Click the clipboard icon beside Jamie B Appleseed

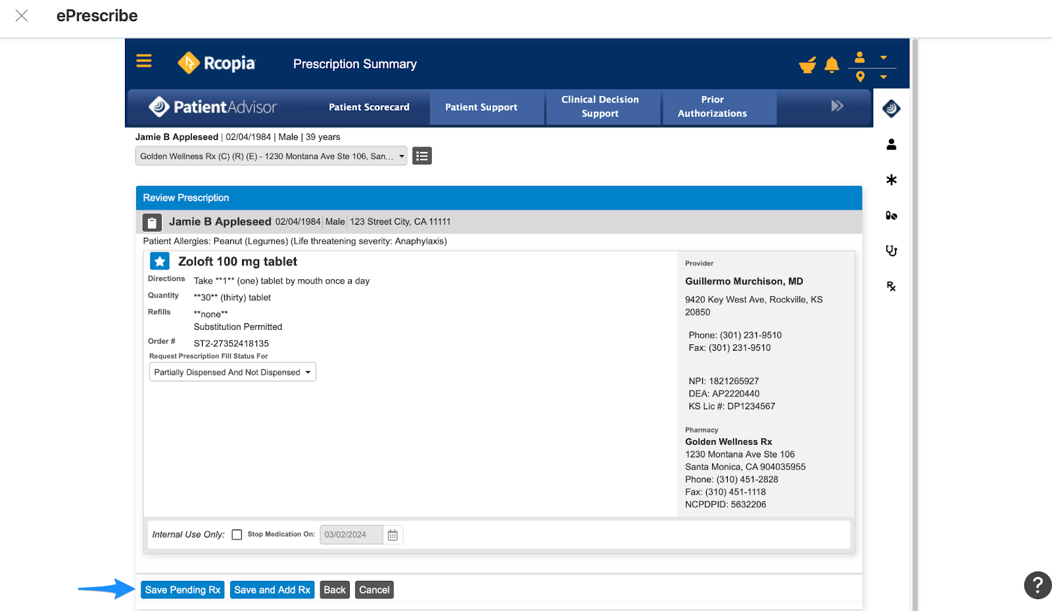pyautogui.click(x=151, y=222)
